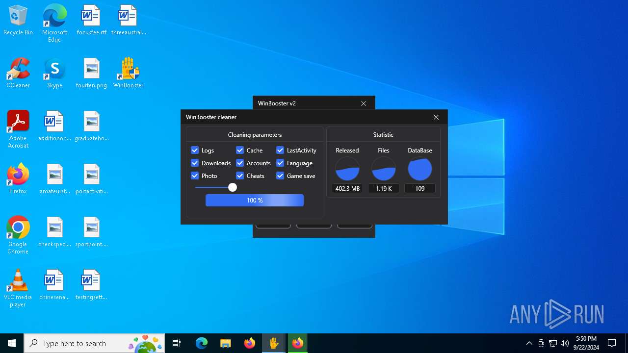Image resolution: width=628 pixels, height=353 pixels.
Task: Select the portactiviti... image file
Action: [91, 179]
